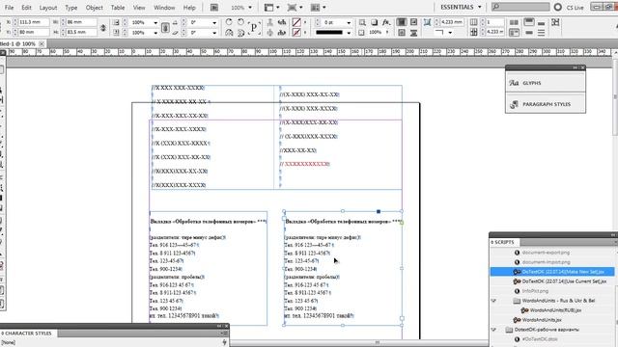Click the fx effects icon

386,22
